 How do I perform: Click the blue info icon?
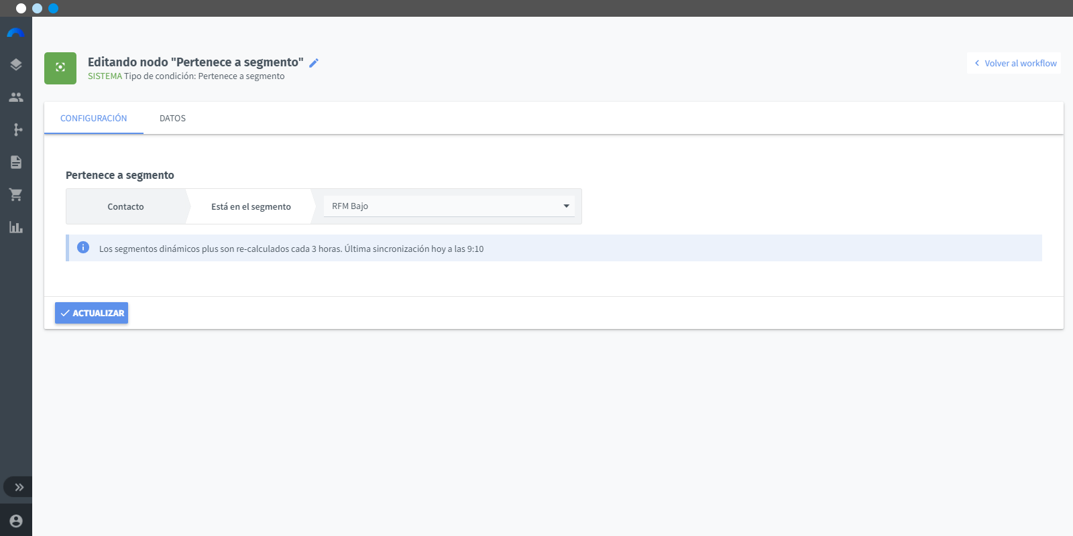pos(83,247)
